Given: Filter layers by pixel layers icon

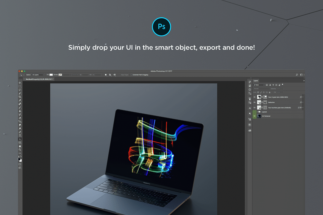Looking at the screenshot, I should coord(267,85).
